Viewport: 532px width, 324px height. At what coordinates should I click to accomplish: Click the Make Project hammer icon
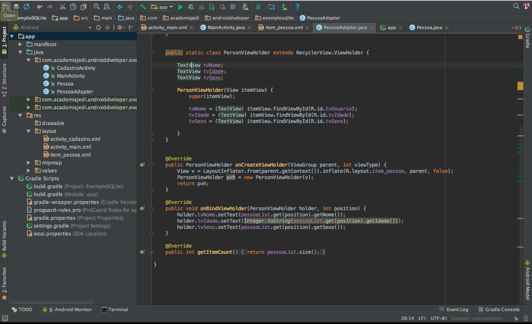[x=143, y=7]
